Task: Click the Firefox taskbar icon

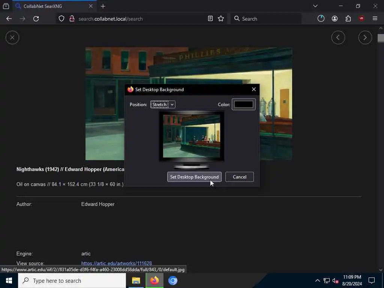Action: (x=154, y=280)
